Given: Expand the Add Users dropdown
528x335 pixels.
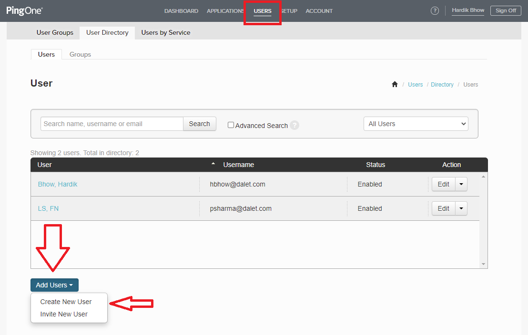Looking at the screenshot, I should coord(54,285).
